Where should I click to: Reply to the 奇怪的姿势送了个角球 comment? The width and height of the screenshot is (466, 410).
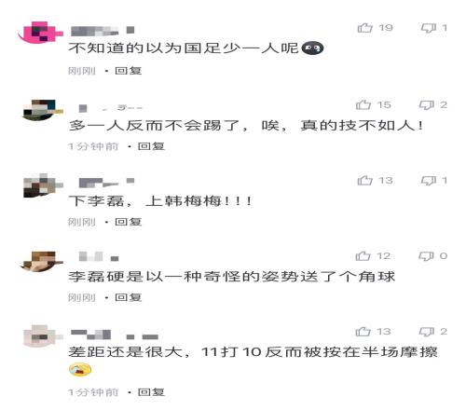click(x=129, y=297)
